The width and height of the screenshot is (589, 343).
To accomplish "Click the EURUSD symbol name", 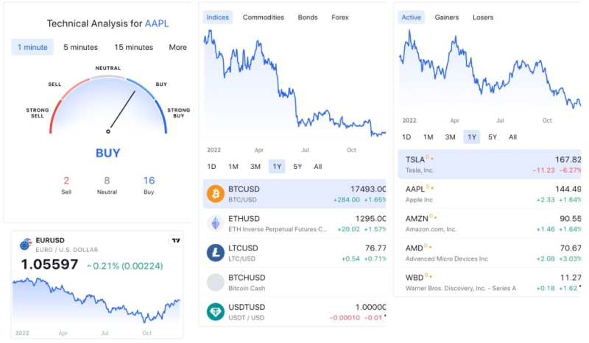I will point(50,240).
